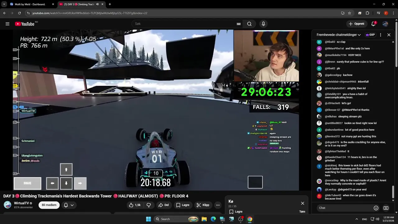Open the Chrome tab search dropdown
Screen dimensions: 398x224
click(4, 4)
